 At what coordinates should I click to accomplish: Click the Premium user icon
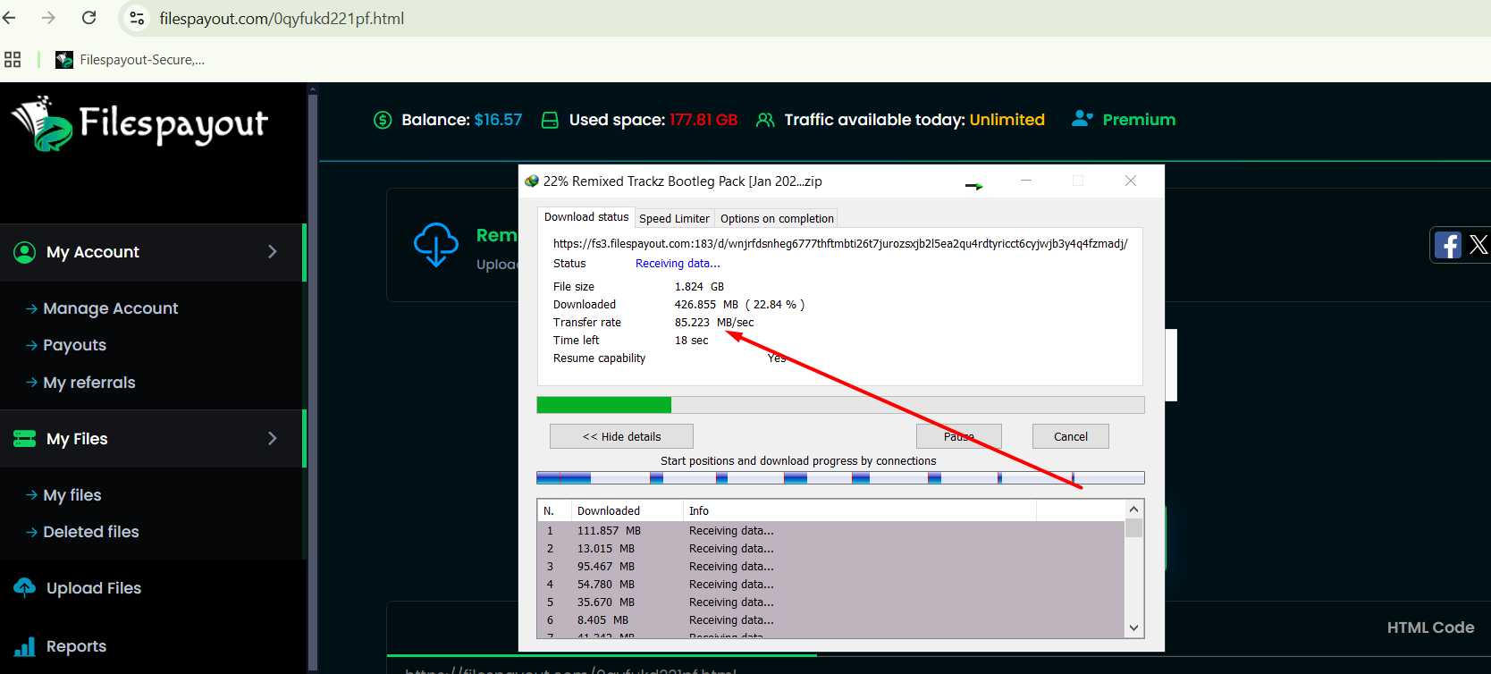[x=1082, y=119]
